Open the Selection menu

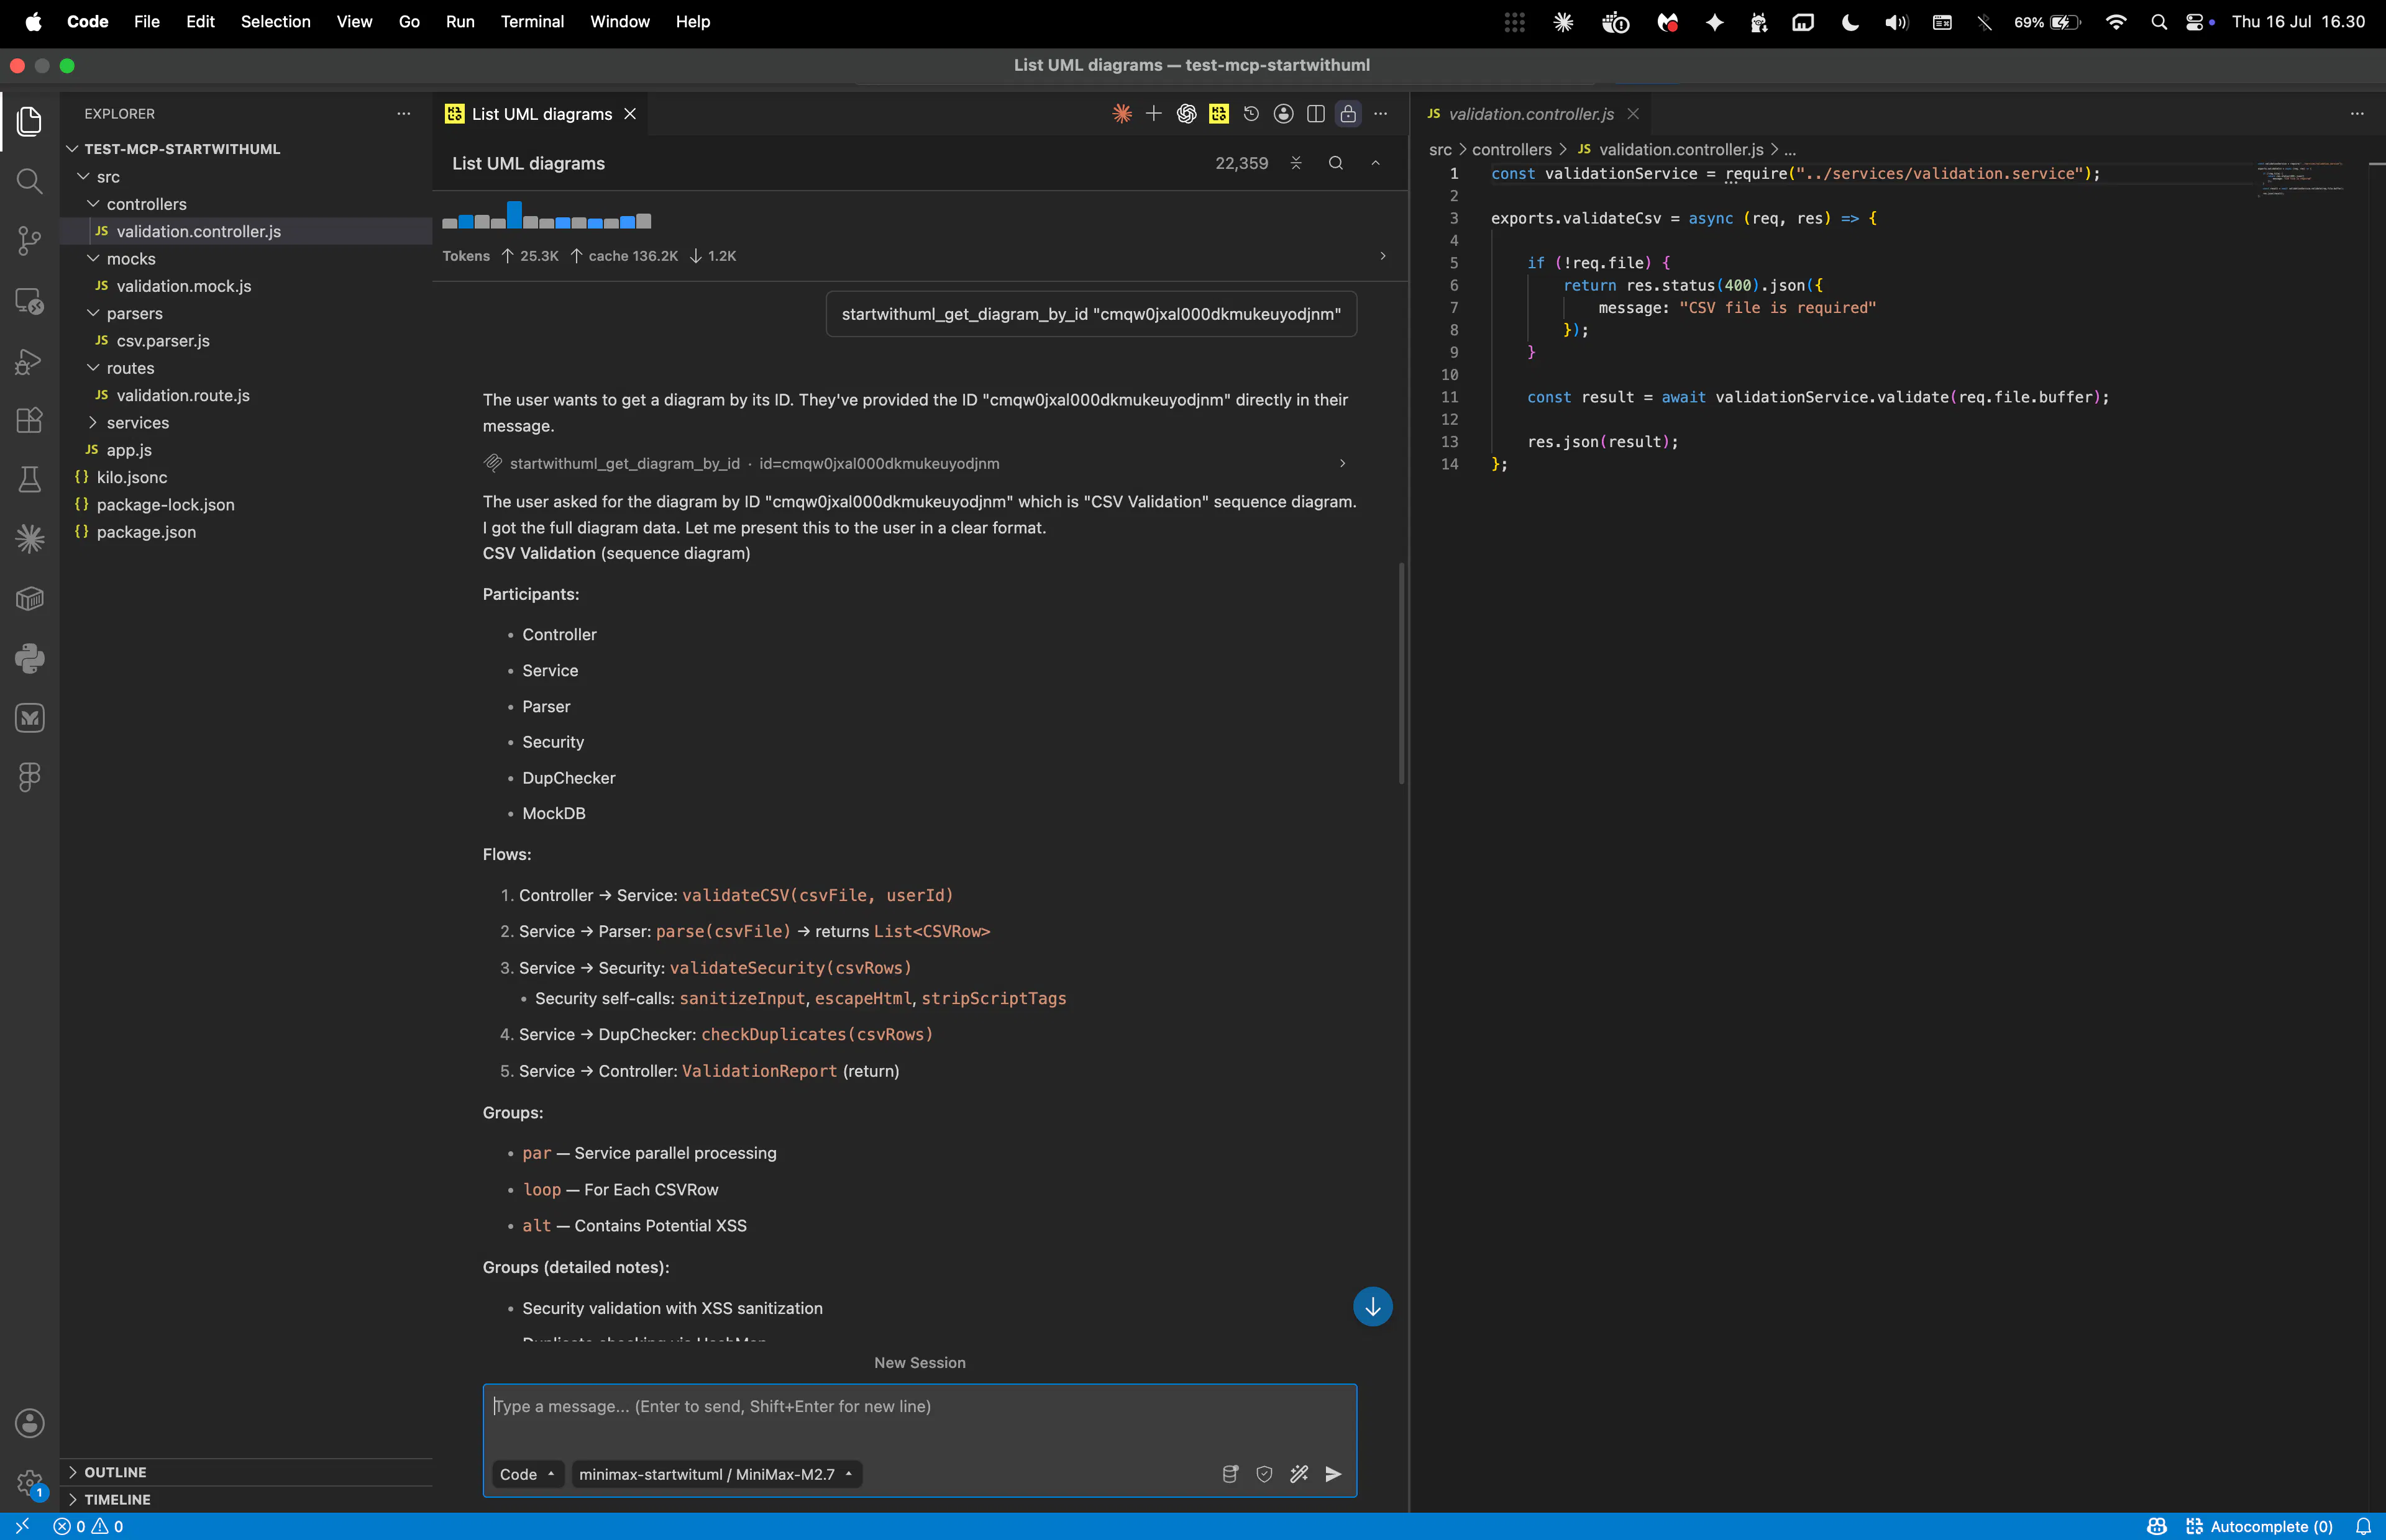pos(275,21)
